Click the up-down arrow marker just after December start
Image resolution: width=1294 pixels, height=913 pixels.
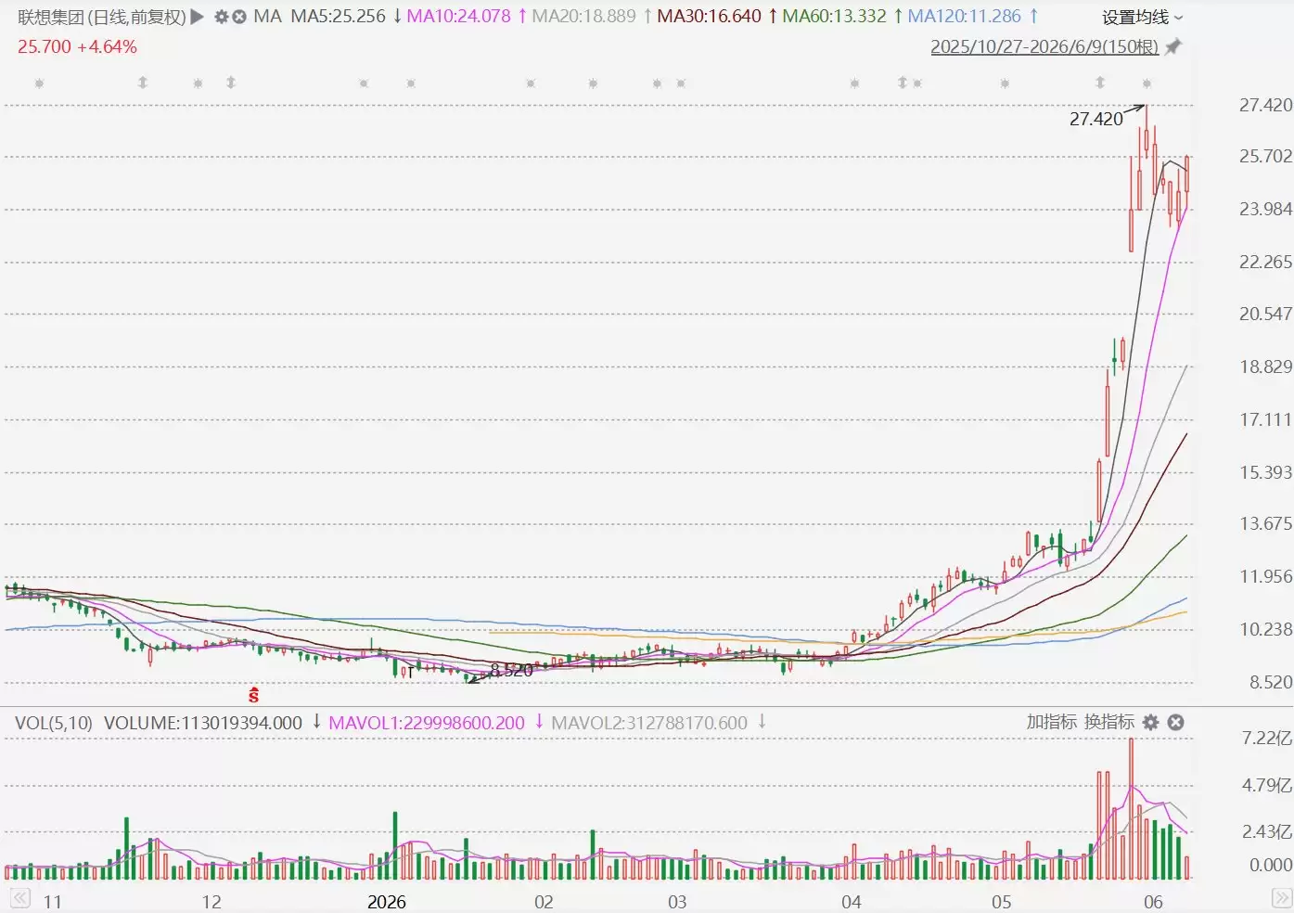(x=231, y=83)
